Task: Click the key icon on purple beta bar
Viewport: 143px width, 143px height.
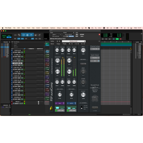Action: 64,103
